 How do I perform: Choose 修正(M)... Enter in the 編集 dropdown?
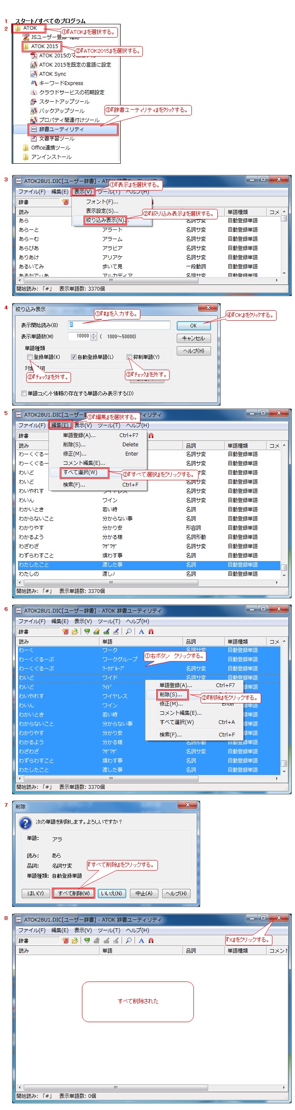pos(99,454)
